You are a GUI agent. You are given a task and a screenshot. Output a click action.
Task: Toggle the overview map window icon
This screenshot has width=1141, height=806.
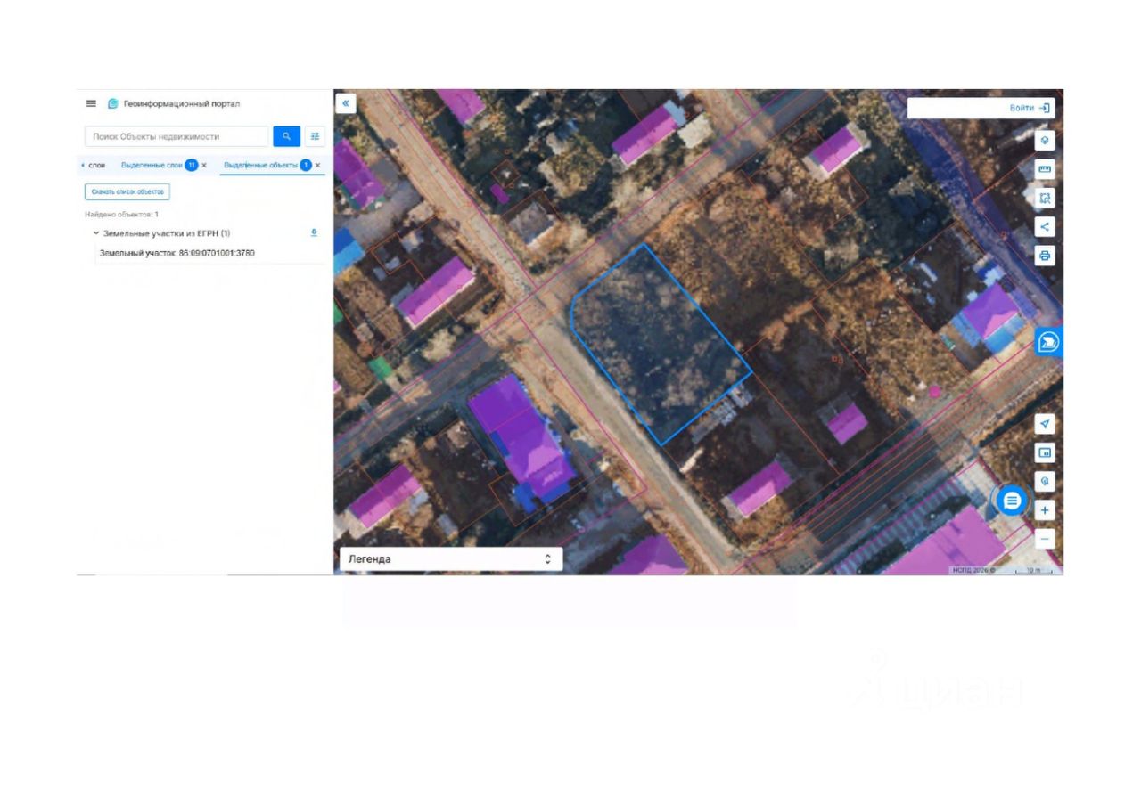click(1045, 452)
